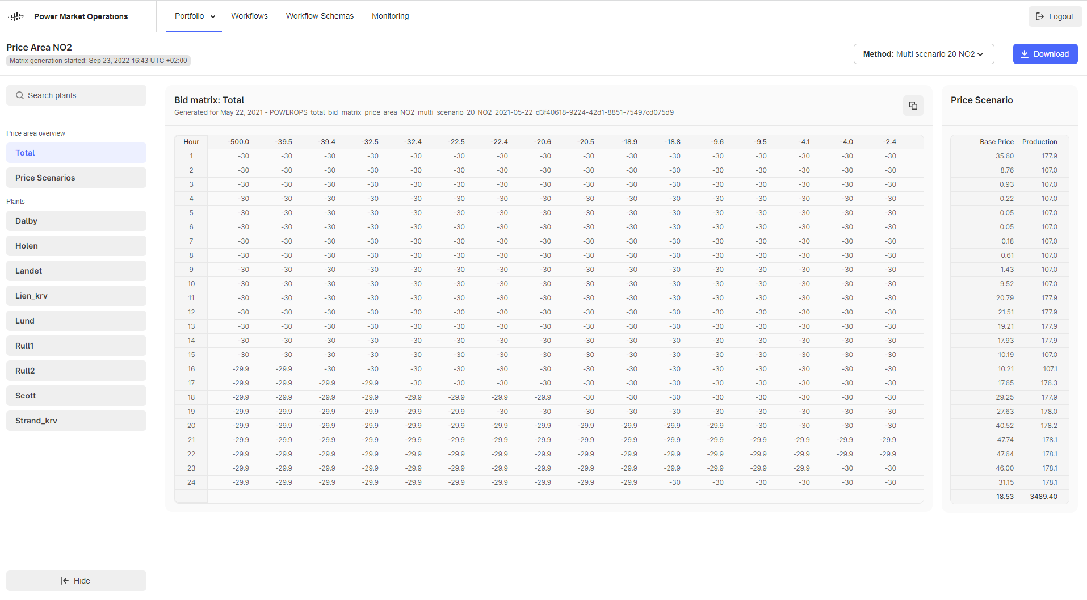Click hour 16 row label
This screenshot has width=1087, height=600.
[x=191, y=369]
